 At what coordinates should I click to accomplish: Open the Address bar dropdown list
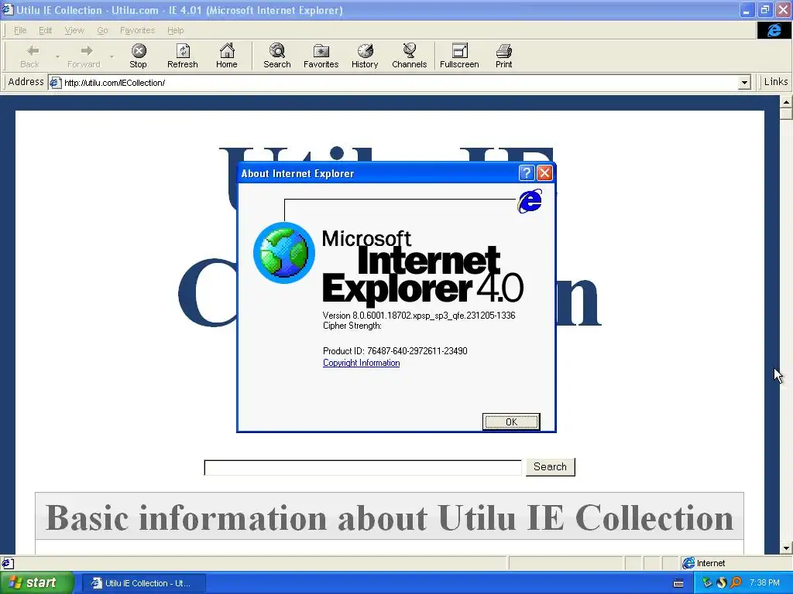click(x=744, y=82)
